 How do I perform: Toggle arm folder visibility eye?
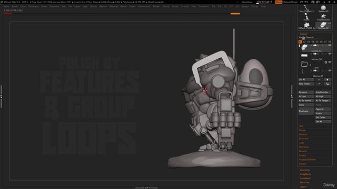330,62
